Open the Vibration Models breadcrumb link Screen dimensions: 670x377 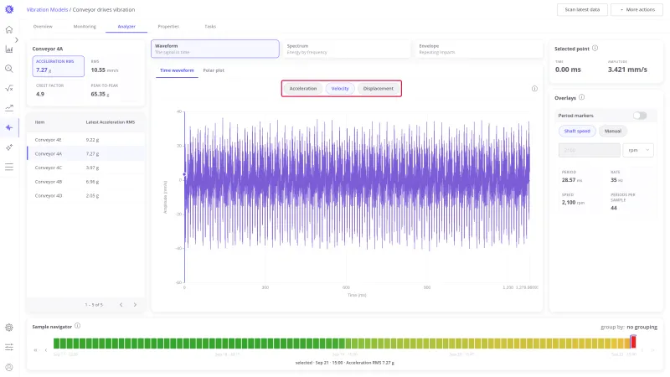pyautogui.click(x=47, y=9)
